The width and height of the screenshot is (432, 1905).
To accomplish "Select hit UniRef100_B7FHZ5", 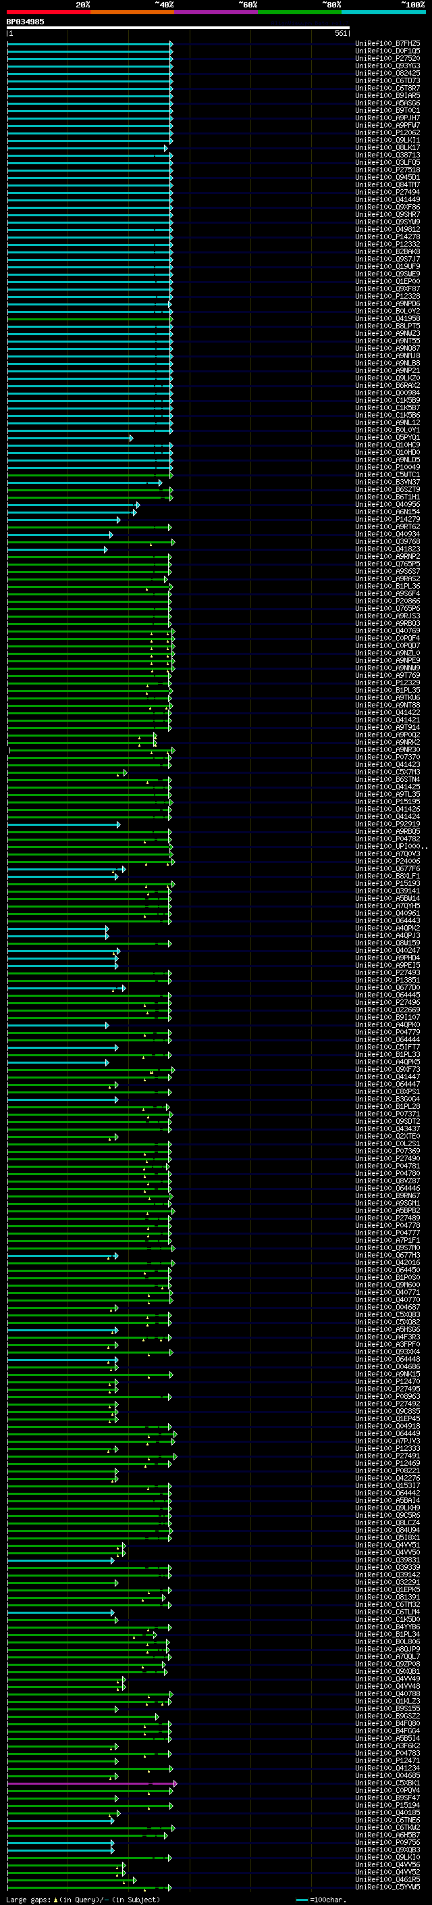I will (387, 44).
